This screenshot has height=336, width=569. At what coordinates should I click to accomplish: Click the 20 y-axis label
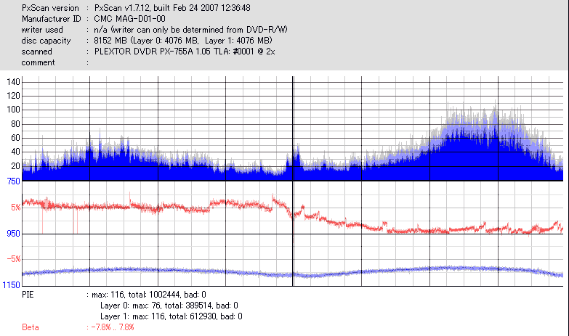[x=15, y=166]
